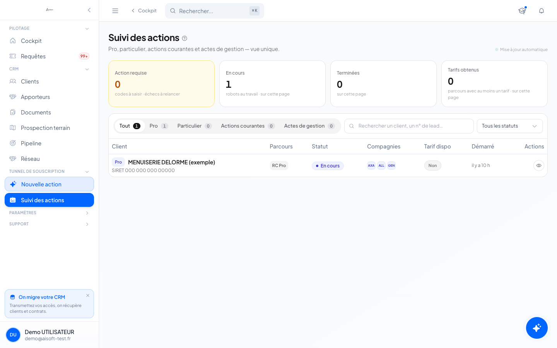
Task: Collapse the PILOTAGE section
Action: click(87, 29)
